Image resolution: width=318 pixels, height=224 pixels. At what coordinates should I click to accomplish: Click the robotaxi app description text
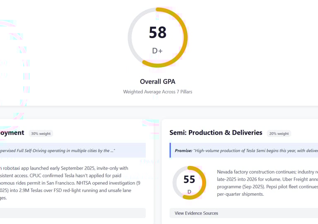click(64, 168)
